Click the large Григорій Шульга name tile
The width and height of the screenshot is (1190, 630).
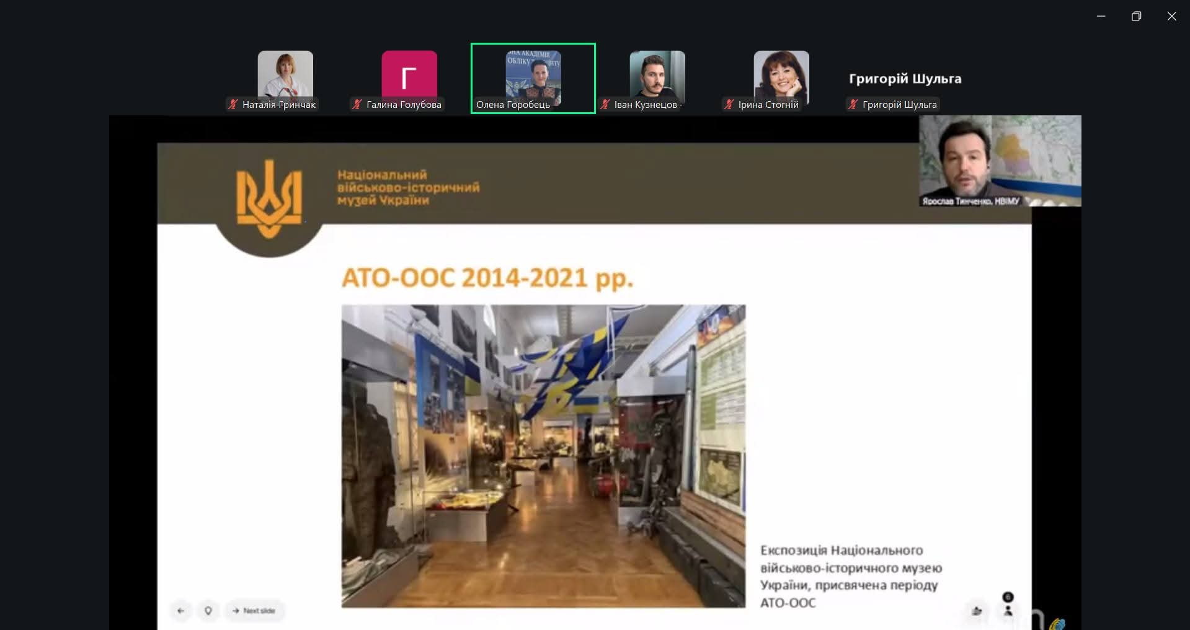905,79
